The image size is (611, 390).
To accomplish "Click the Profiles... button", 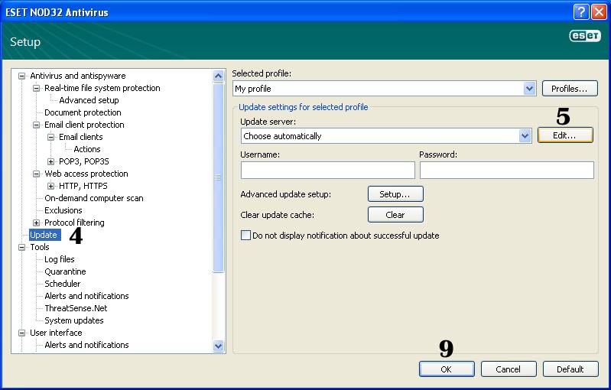I will 569,89.
